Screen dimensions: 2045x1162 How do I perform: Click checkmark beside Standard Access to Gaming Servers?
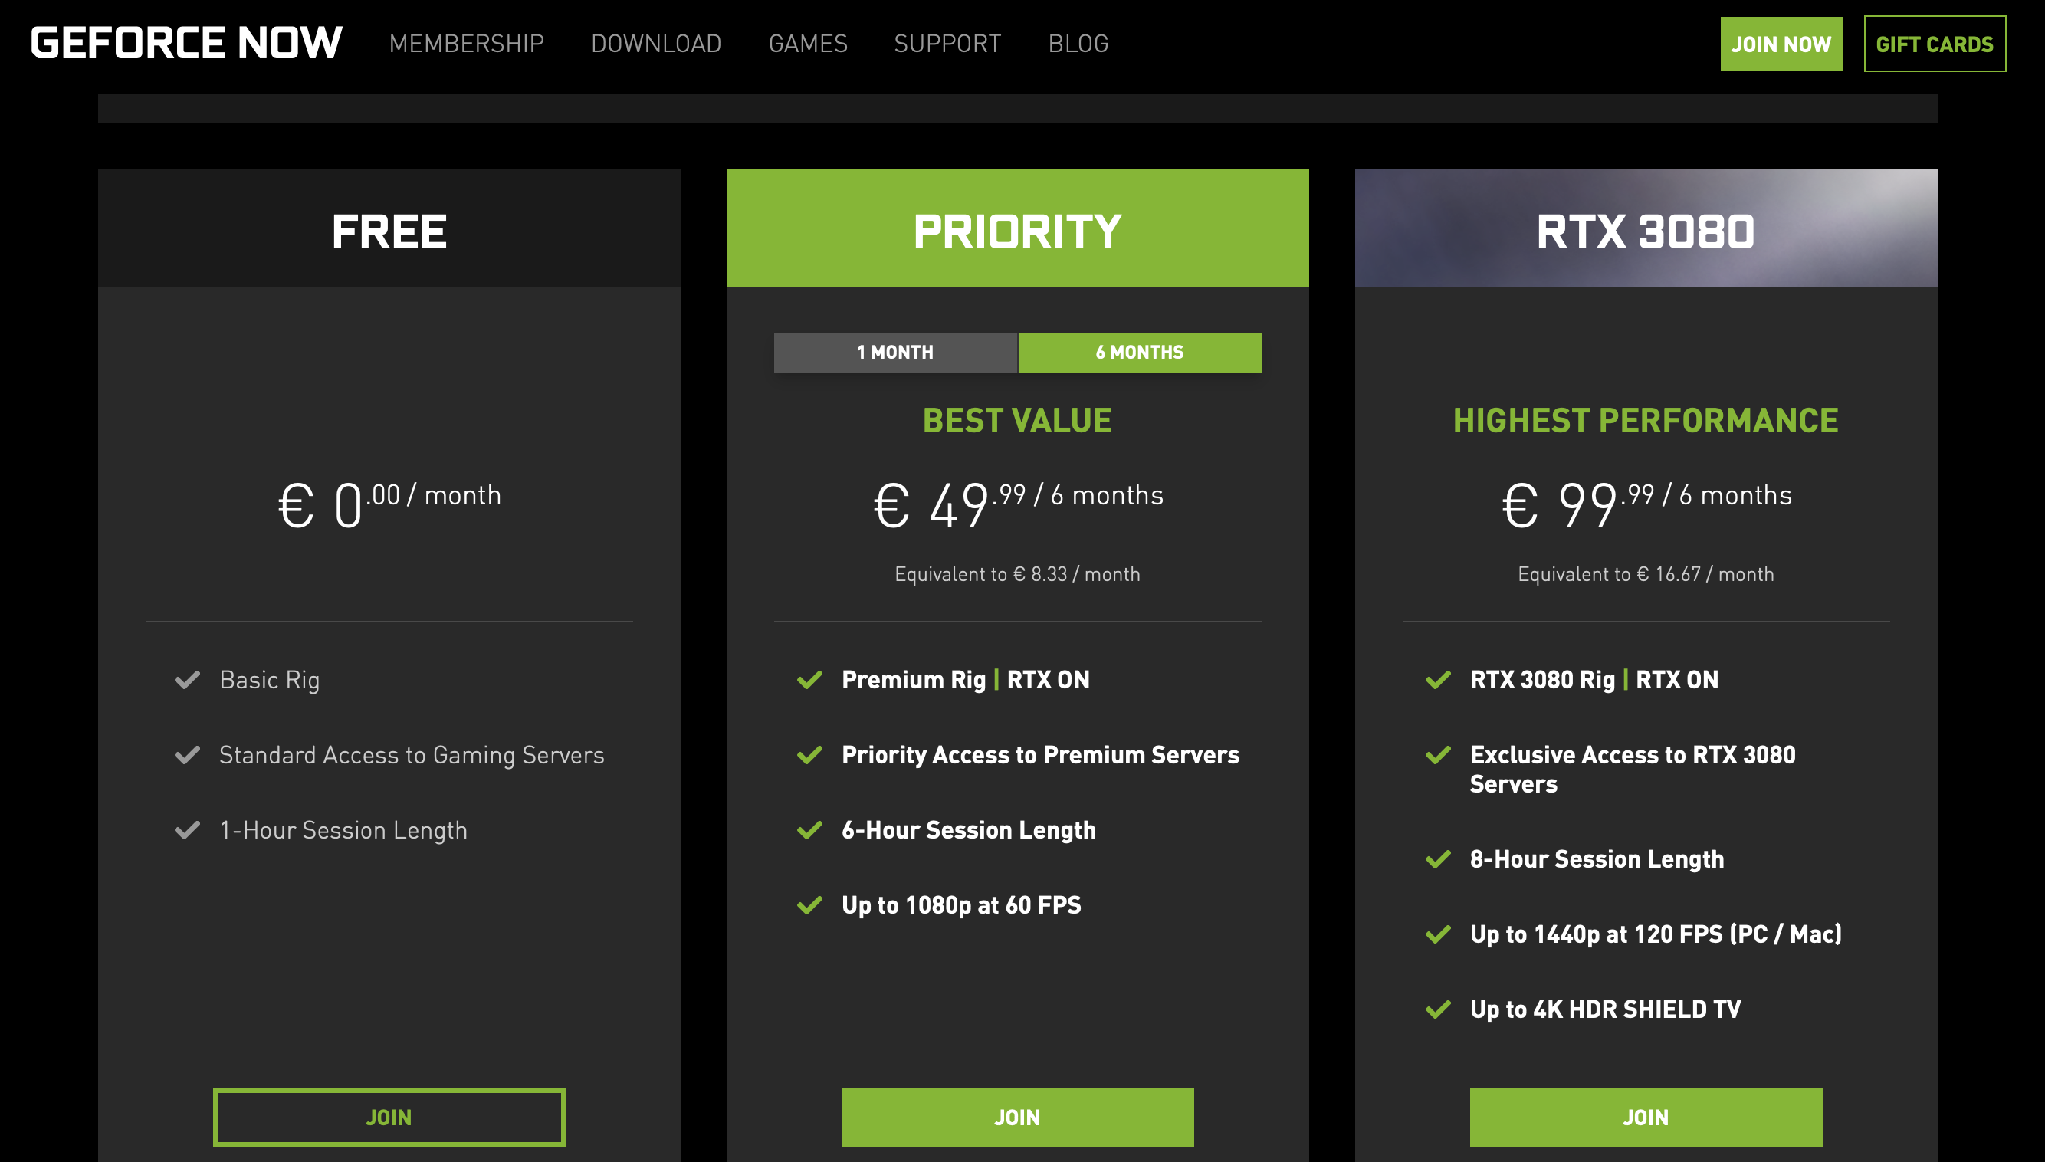click(x=188, y=755)
